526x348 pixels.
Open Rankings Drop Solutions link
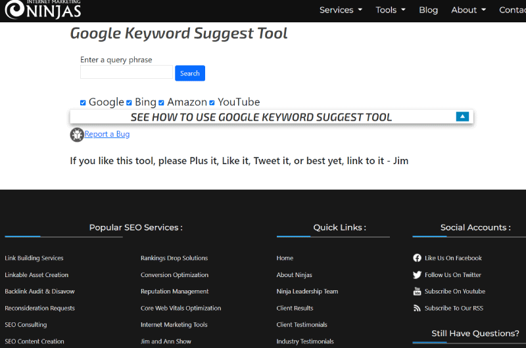(174, 258)
